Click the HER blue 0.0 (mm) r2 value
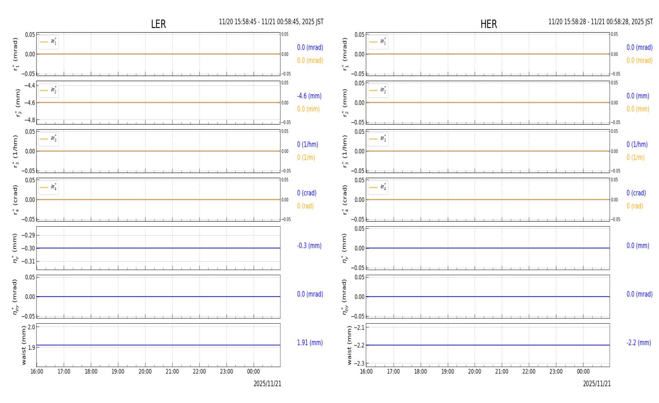Viewport: 659px width, 403px height. tap(638, 96)
